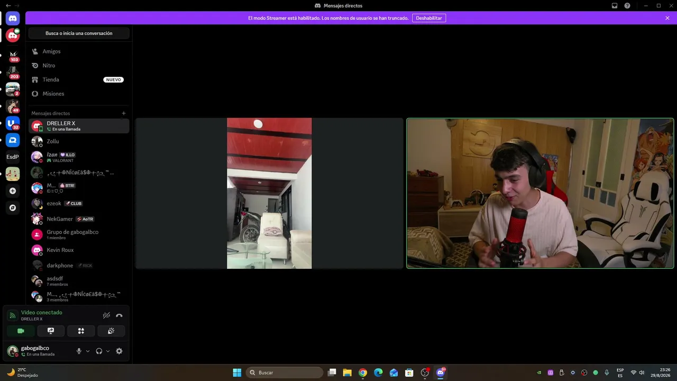The height and width of the screenshot is (381, 677).
Task: Go back with the arrow button
Action: 8,5
